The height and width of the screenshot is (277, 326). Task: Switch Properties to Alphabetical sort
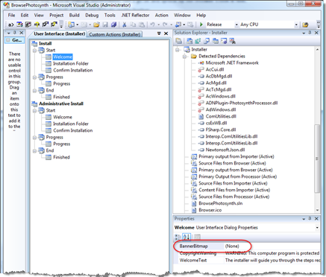point(186,237)
